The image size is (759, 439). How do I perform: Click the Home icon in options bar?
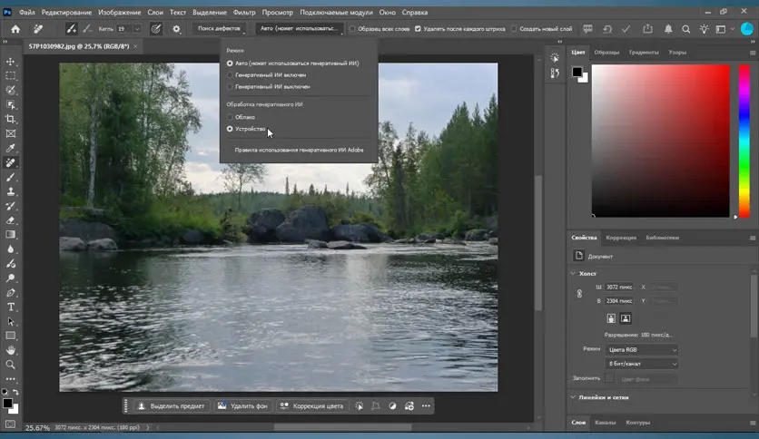click(x=15, y=29)
